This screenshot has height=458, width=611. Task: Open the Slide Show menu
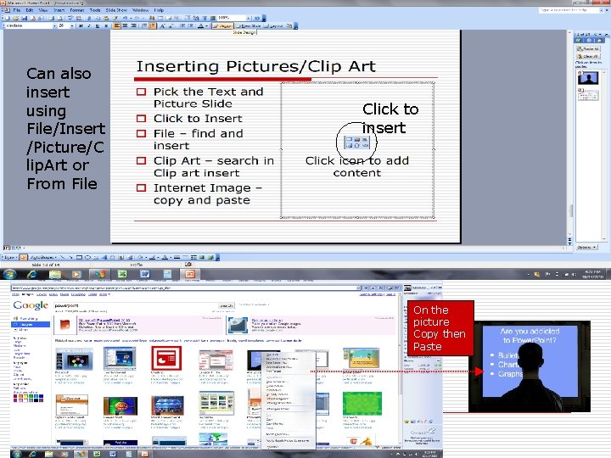tap(116, 10)
